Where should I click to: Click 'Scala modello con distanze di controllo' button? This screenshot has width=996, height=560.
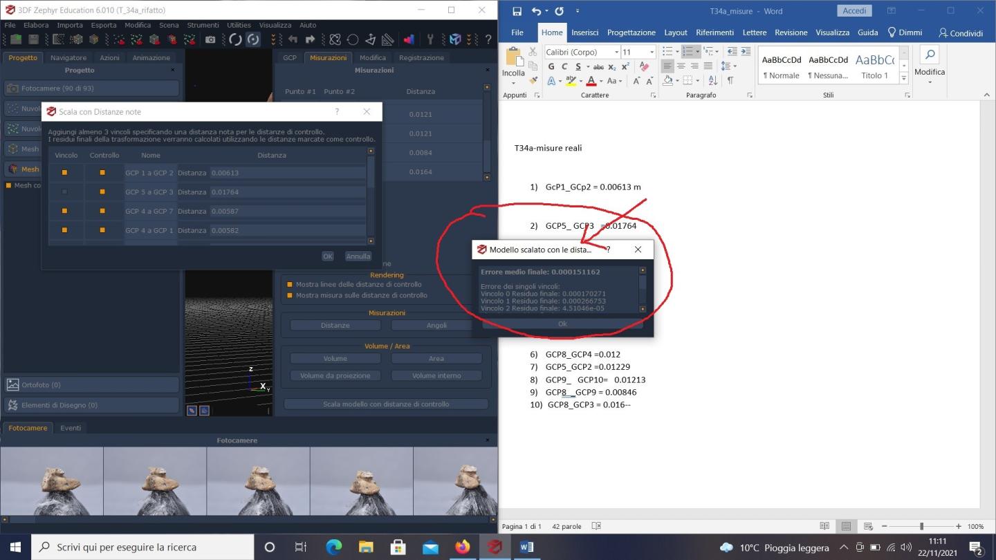click(386, 404)
